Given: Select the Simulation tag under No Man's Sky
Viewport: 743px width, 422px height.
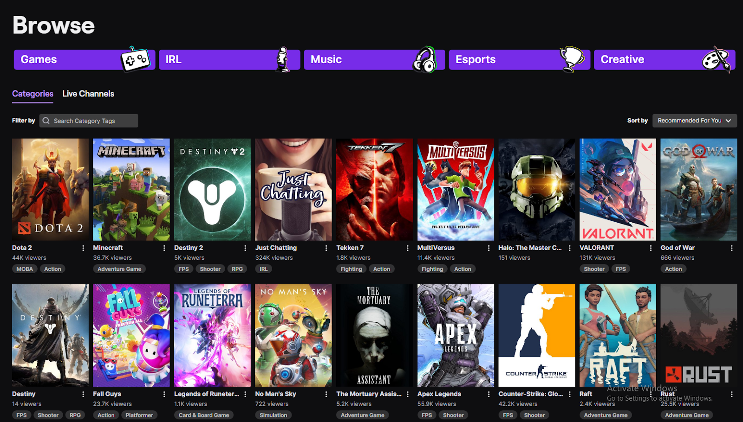Looking at the screenshot, I should click(x=274, y=415).
